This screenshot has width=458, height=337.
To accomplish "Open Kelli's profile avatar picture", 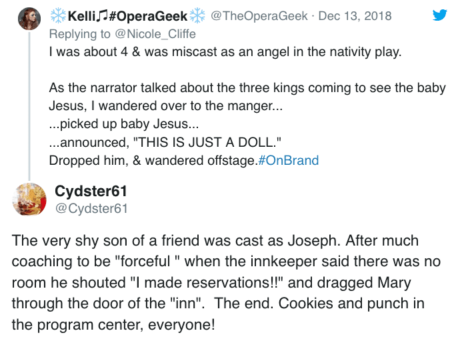I will [28, 19].
